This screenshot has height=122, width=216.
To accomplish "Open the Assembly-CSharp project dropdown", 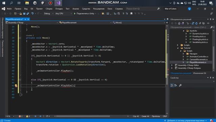I will pos(32,23).
